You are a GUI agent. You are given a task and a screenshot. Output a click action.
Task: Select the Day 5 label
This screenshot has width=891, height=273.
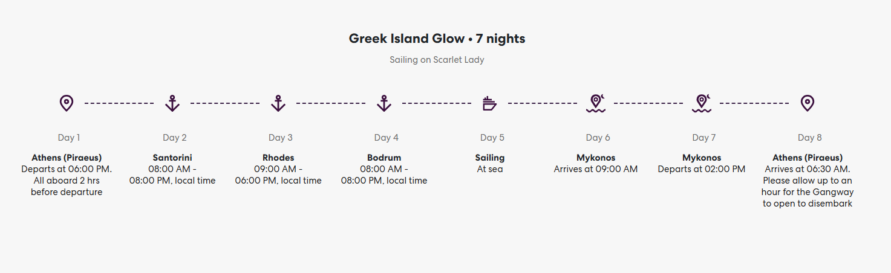(x=492, y=138)
